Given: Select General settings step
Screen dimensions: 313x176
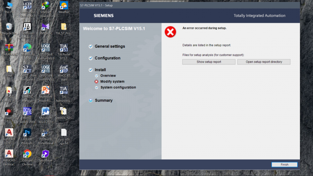Looking at the screenshot, I should click(110, 46).
